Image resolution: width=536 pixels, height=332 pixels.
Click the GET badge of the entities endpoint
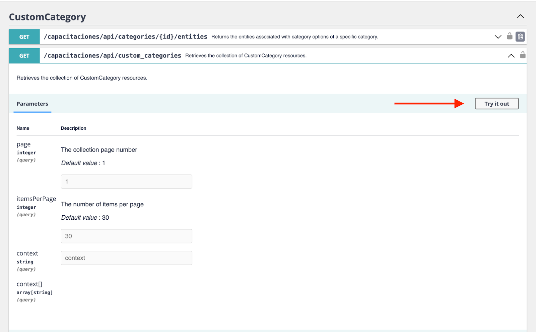tap(24, 37)
